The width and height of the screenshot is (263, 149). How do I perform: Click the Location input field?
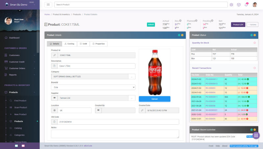[75, 111]
